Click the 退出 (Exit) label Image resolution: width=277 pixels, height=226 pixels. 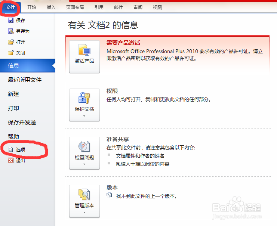tap(21, 160)
